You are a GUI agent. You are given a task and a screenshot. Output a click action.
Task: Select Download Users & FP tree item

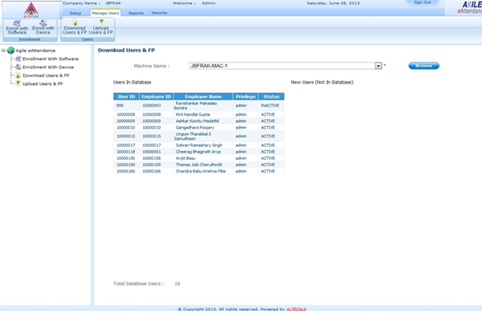pos(46,76)
